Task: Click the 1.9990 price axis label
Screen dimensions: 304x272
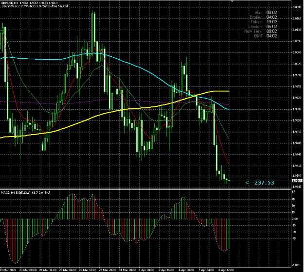Action: [x=297, y=75]
